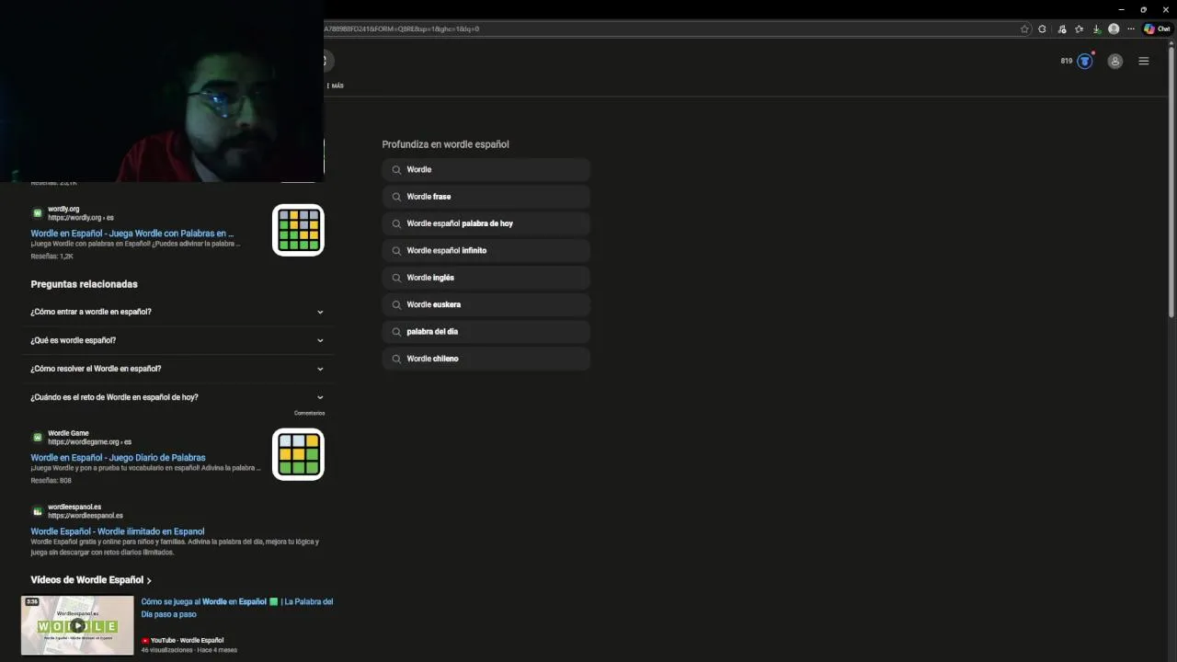
Task: Click the wordly.org result grid thumbnail
Action: point(298,230)
